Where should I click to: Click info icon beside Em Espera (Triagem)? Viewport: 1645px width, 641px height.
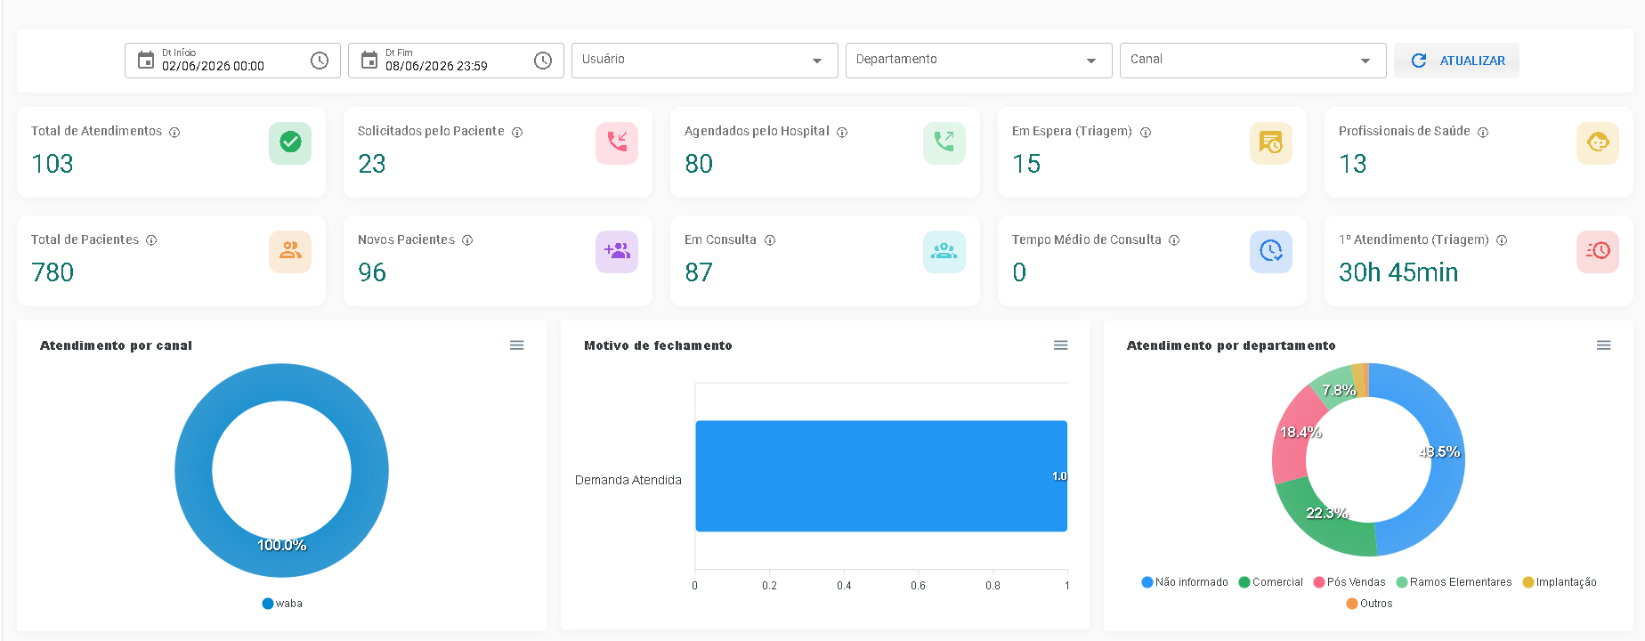point(1146,132)
